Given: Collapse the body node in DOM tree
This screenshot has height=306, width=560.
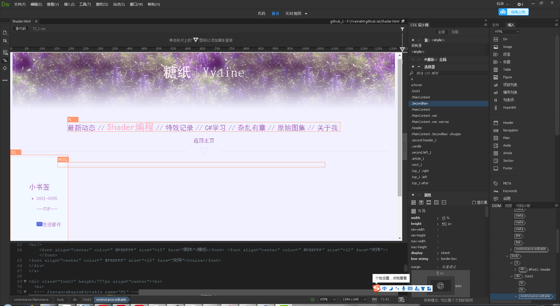Looking at the screenshot, I should [x=507, y=256].
